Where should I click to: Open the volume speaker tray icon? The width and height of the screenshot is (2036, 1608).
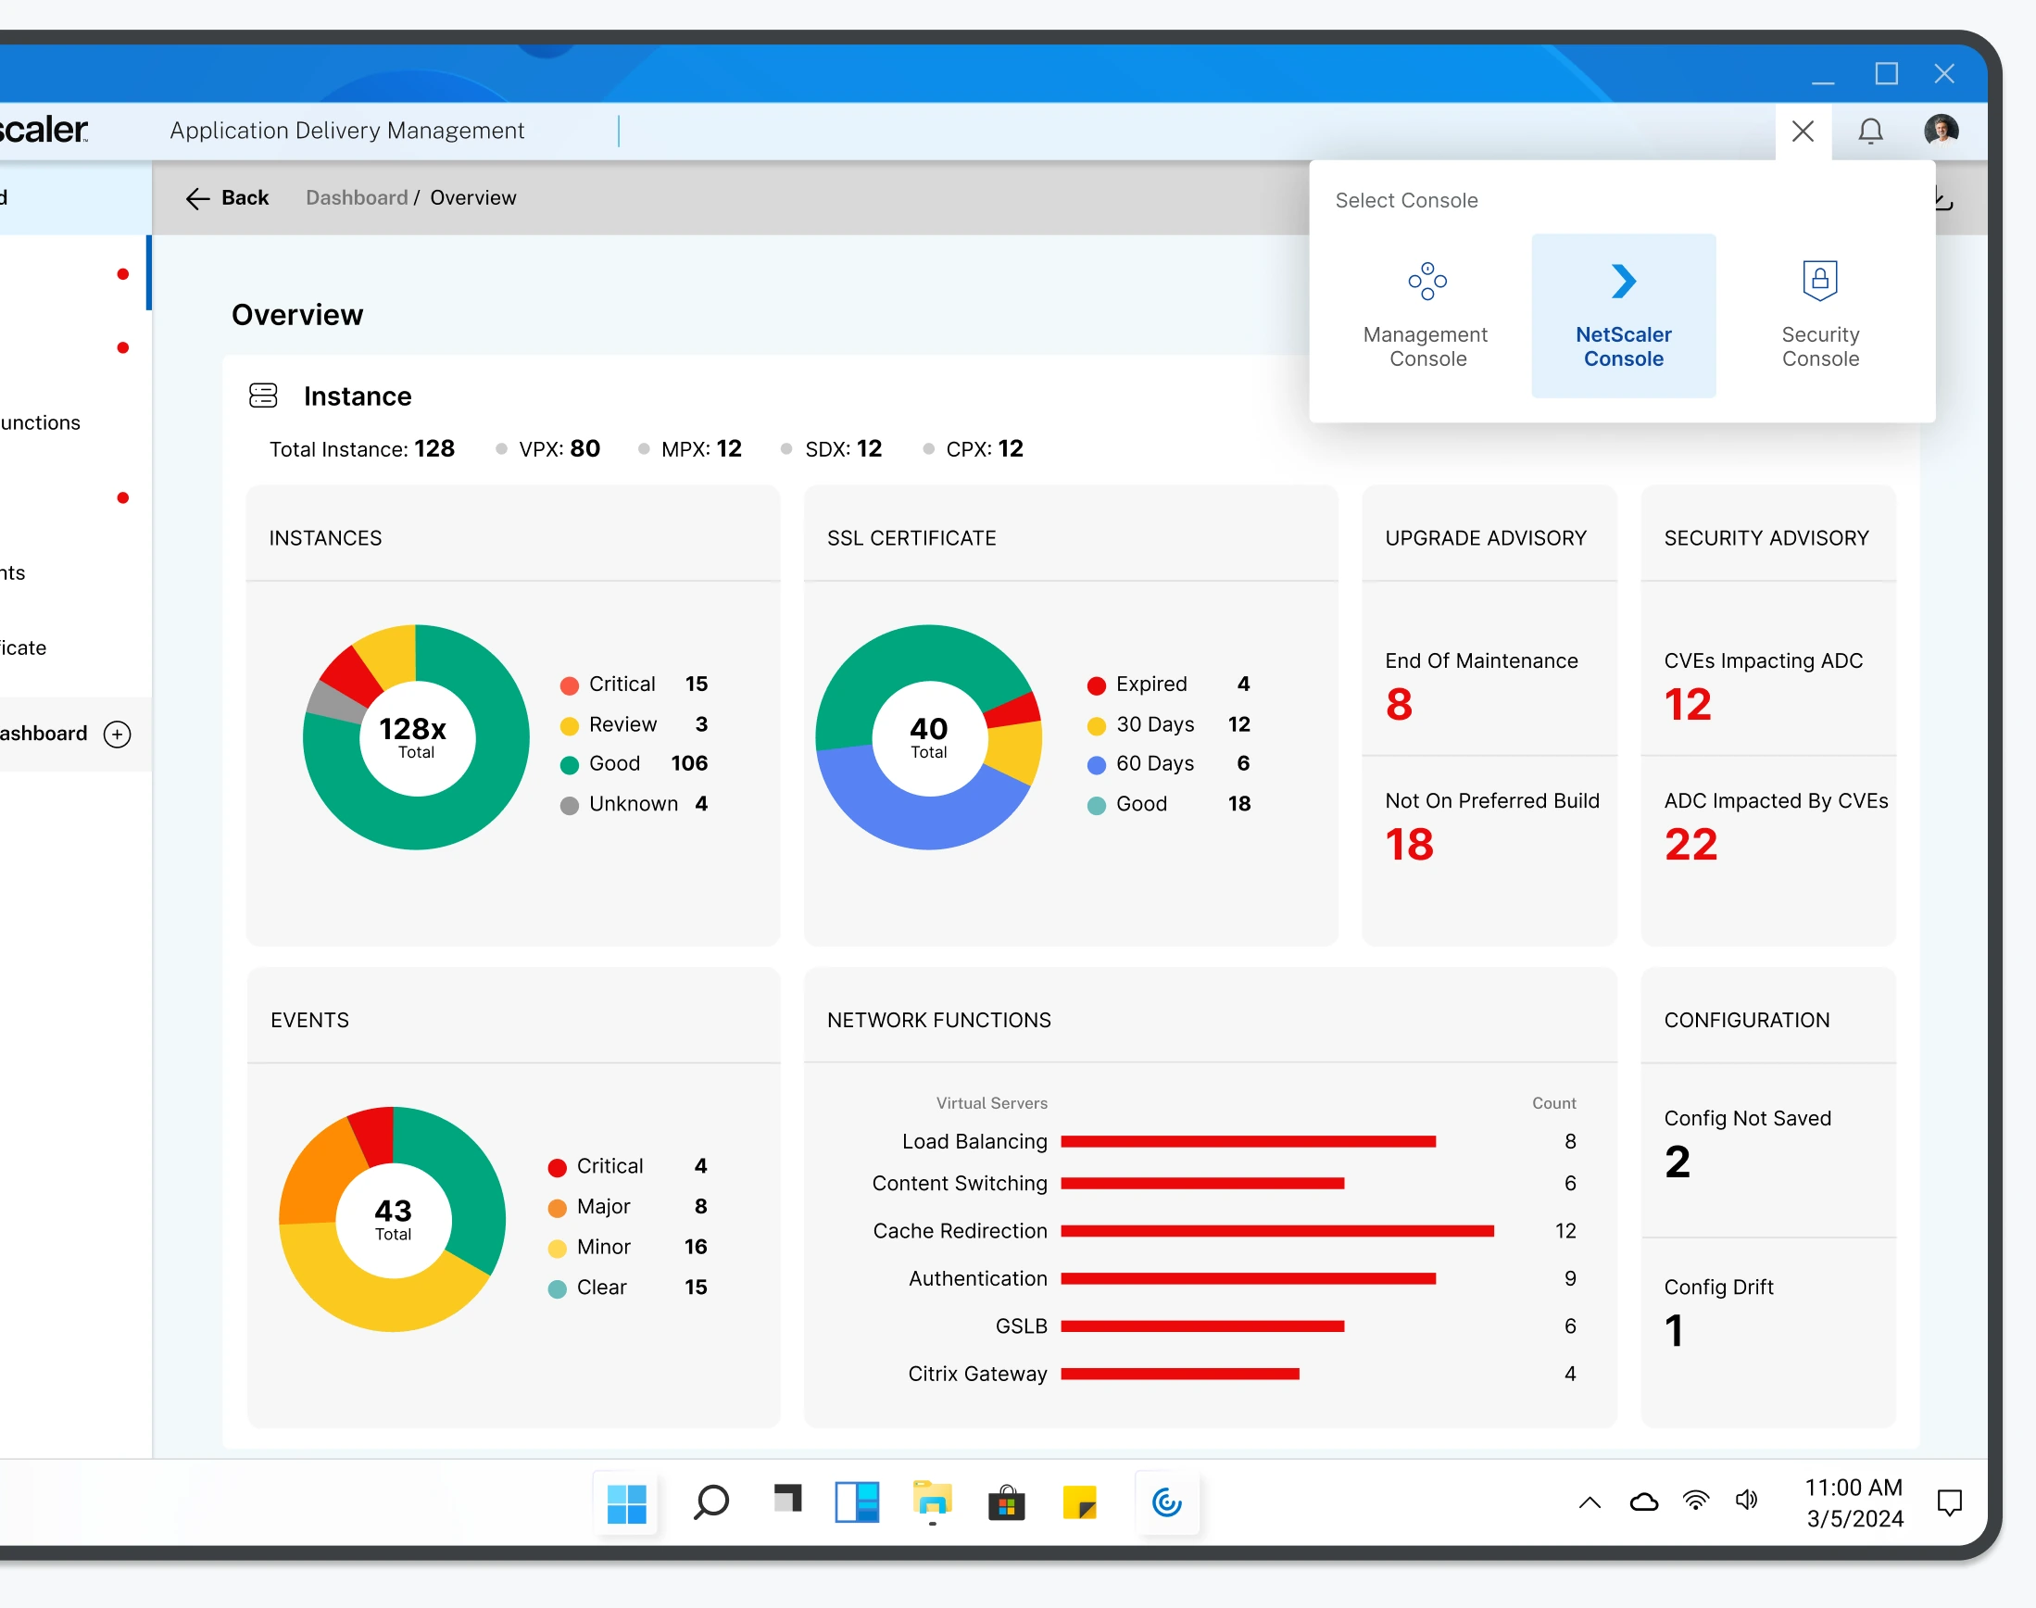pos(1747,1501)
